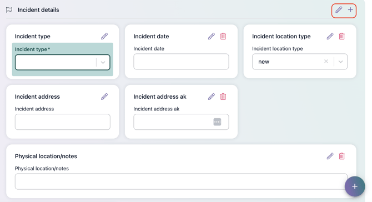Edit the Incident address card
This screenshot has width=372, height=202.
[x=104, y=97]
